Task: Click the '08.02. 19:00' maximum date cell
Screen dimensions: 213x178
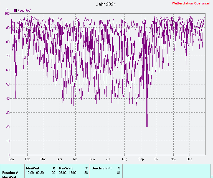Action: [x=68, y=173]
